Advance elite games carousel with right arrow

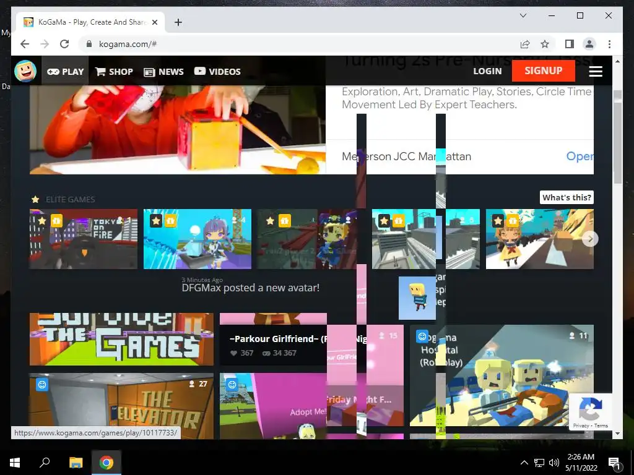click(590, 239)
